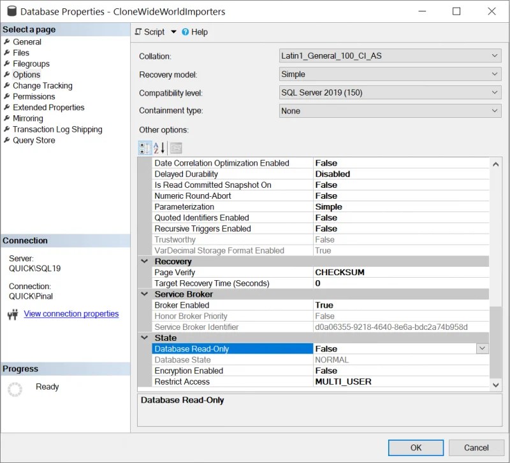Click the wrench icon beside Files
The width and height of the screenshot is (510, 463).
click(7, 53)
